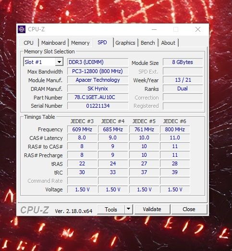Switch to the Mainboard tab

tap(53, 43)
